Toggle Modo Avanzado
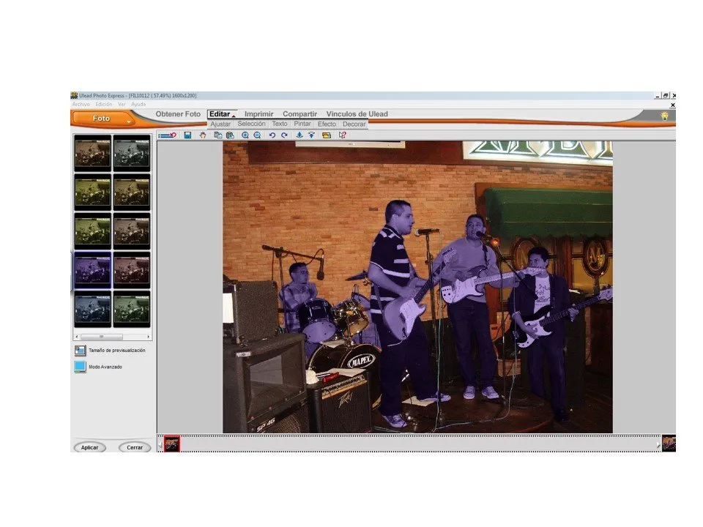 pyautogui.click(x=81, y=367)
